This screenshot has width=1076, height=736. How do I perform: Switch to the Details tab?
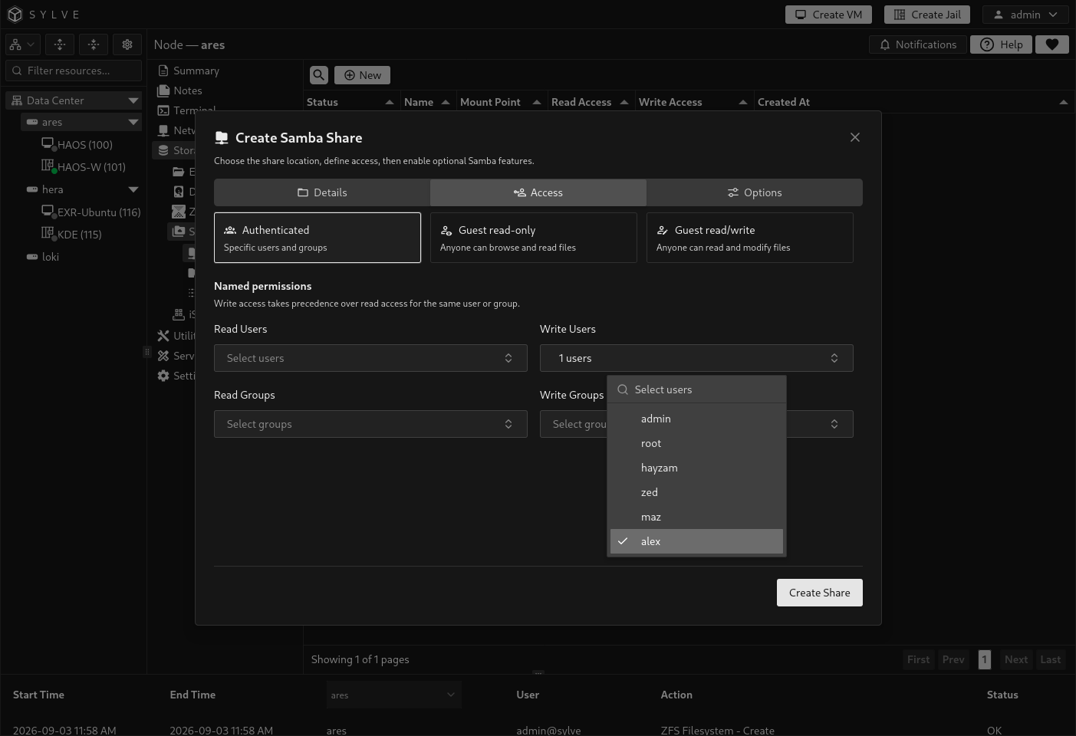pyautogui.click(x=322, y=192)
